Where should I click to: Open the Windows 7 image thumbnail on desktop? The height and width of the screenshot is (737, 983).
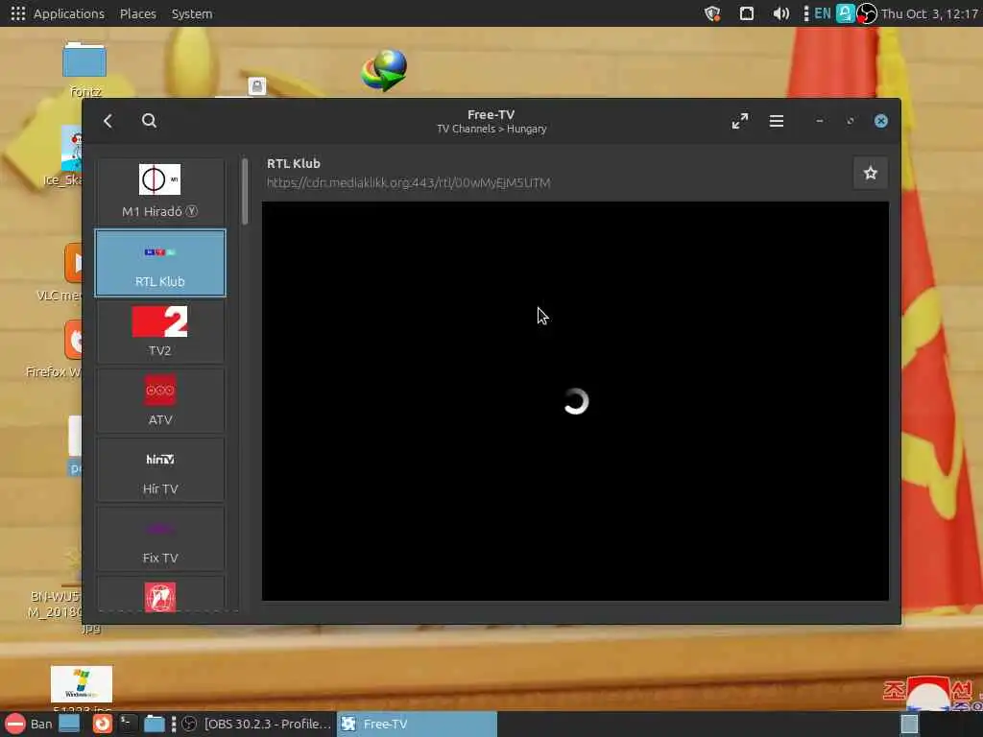pyautogui.click(x=82, y=684)
